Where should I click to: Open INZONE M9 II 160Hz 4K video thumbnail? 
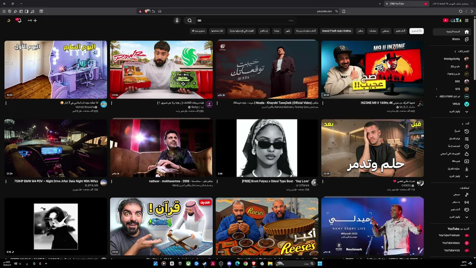tap(372, 70)
